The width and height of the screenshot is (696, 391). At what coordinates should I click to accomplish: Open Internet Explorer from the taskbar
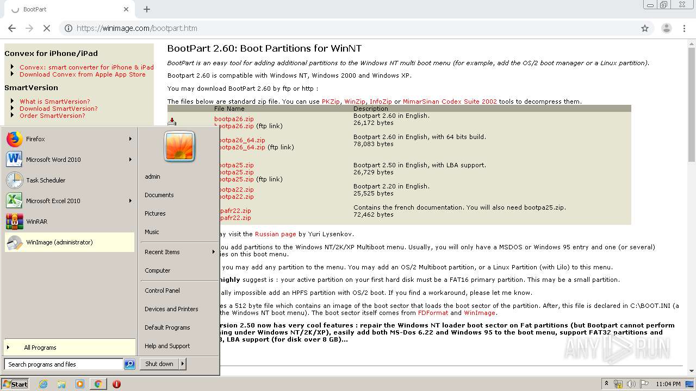click(x=43, y=384)
